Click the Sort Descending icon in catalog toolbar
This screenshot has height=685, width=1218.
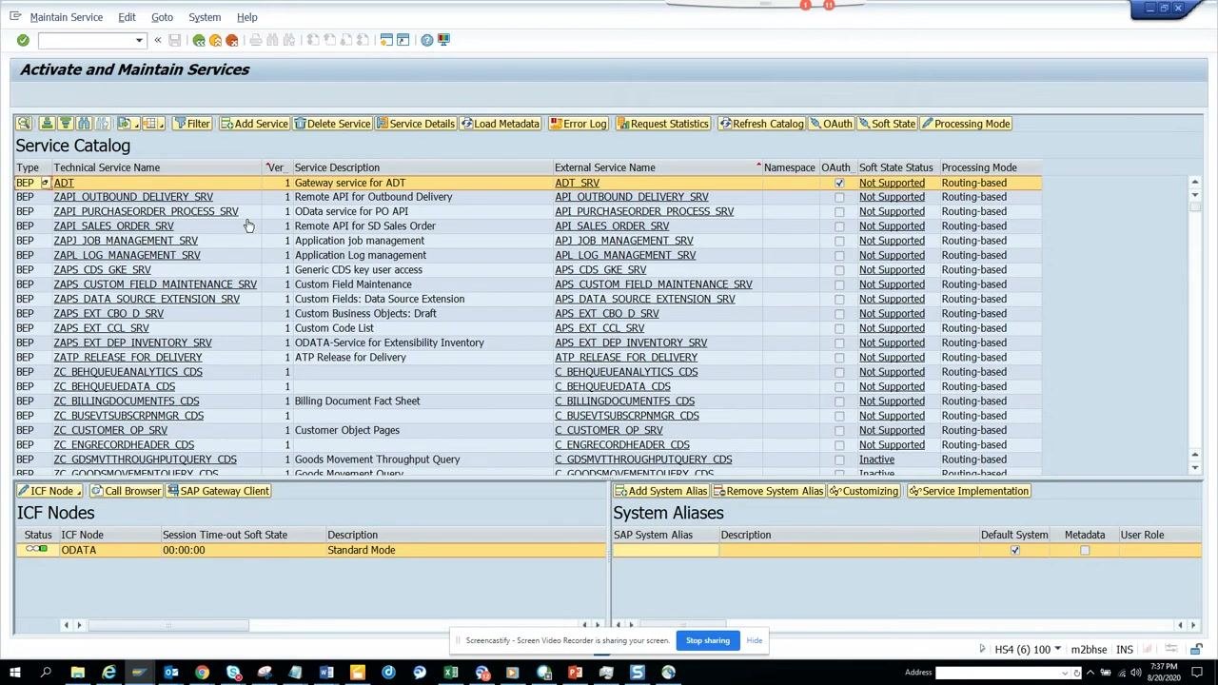click(65, 124)
